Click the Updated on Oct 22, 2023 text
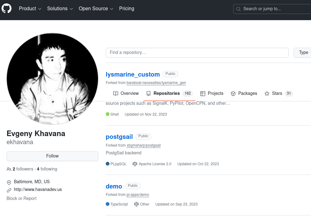Viewport: 311px width, 217px height. coord(198,164)
